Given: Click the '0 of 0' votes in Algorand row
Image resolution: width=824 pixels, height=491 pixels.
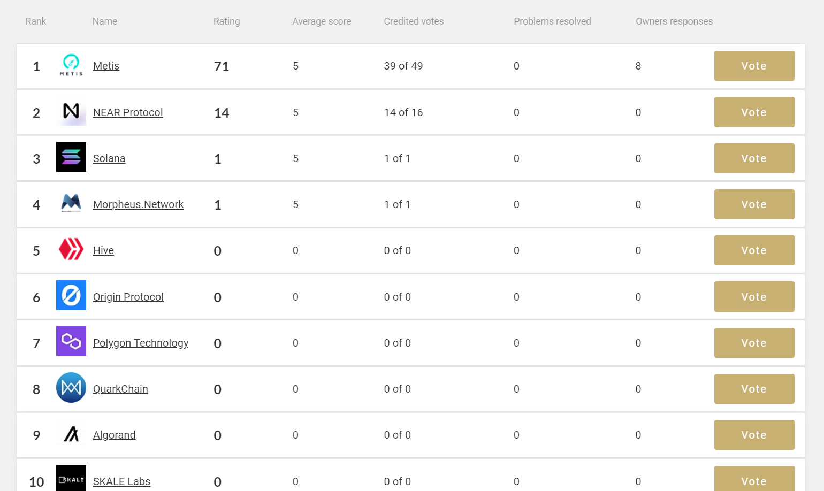Looking at the screenshot, I should point(398,435).
